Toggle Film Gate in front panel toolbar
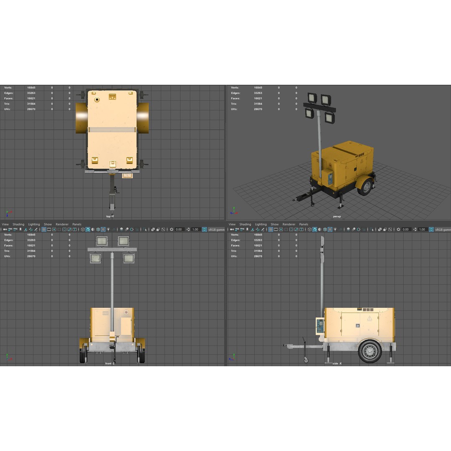The image size is (451, 451). click(x=49, y=229)
